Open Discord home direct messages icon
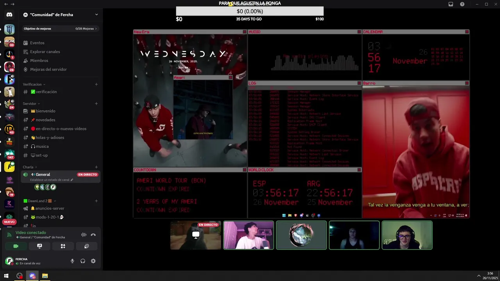The height and width of the screenshot is (281, 500). tap(9, 14)
